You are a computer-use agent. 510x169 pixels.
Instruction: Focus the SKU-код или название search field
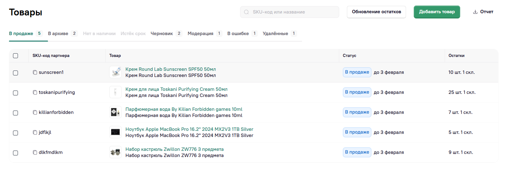292,12
